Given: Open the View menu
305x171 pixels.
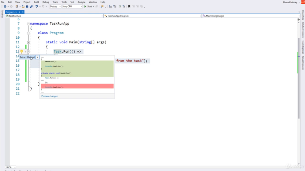Looking at the screenshot, I should 18,2.
